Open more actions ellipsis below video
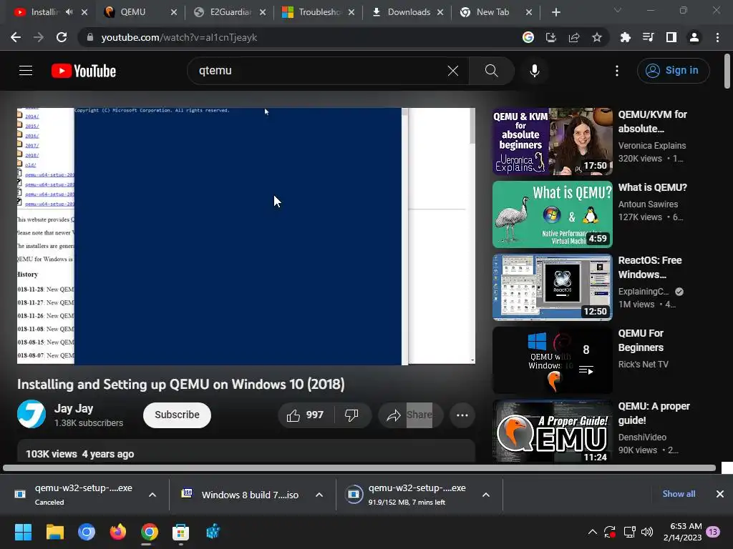 pos(462,415)
